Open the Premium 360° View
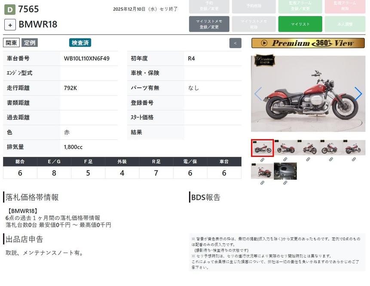The width and height of the screenshot is (370, 286). coord(308,43)
